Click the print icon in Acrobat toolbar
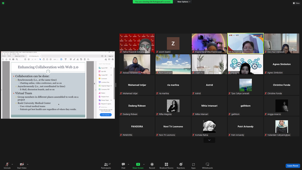The width and height of the screenshot is (302, 170). [x=13, y=59]
